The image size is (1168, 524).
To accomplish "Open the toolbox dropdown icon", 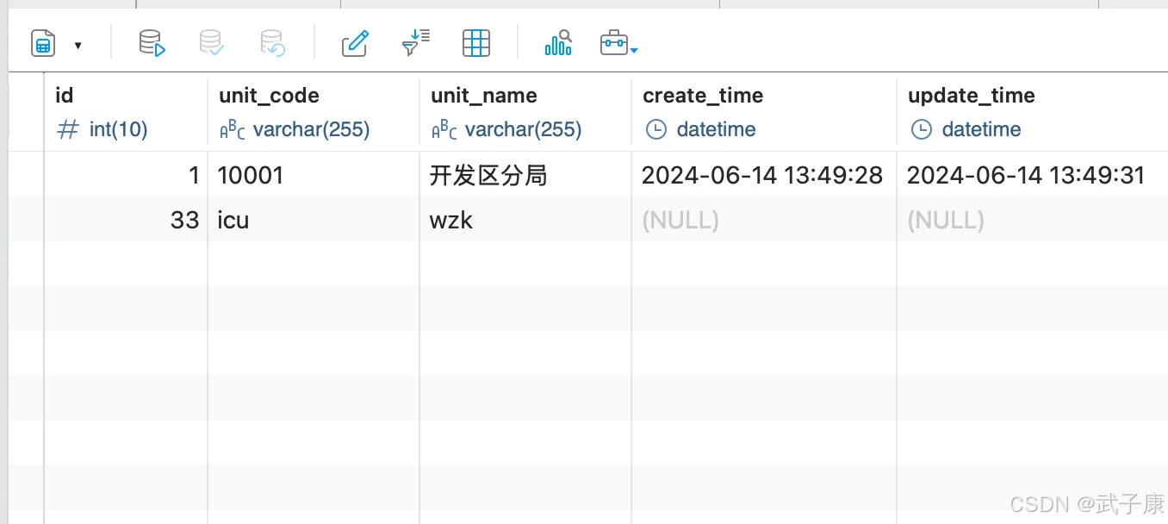I will [x=618, y=43].
